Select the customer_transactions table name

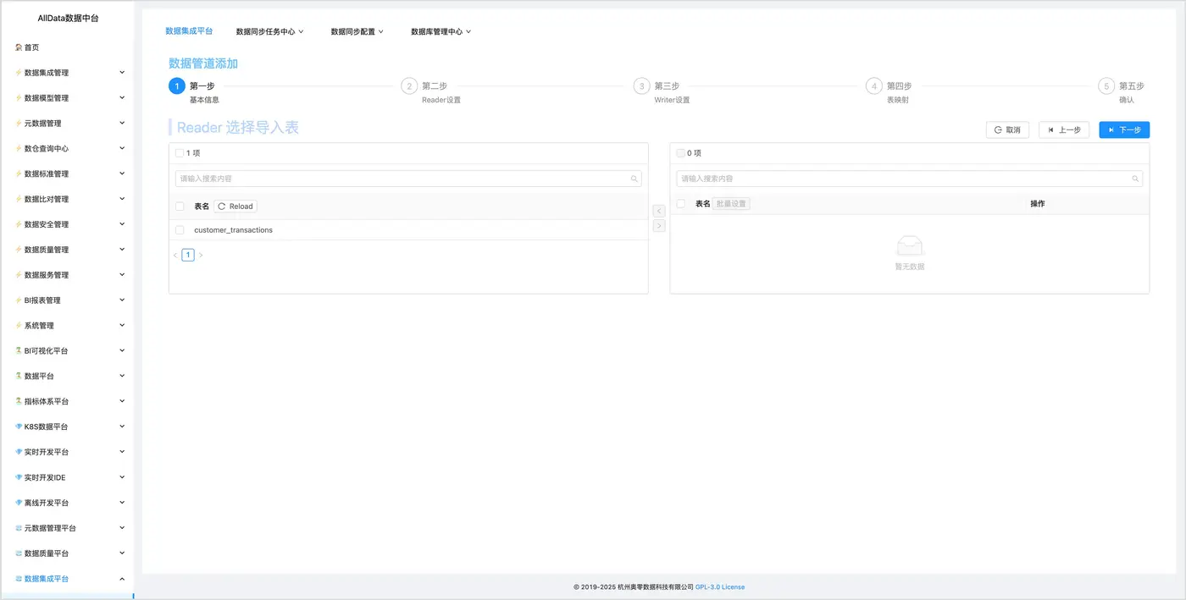(x=233, y=230)
